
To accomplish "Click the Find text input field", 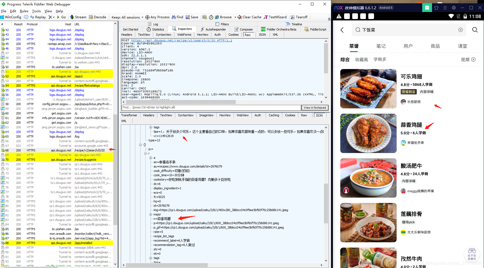I will click(x=211, y=108).
